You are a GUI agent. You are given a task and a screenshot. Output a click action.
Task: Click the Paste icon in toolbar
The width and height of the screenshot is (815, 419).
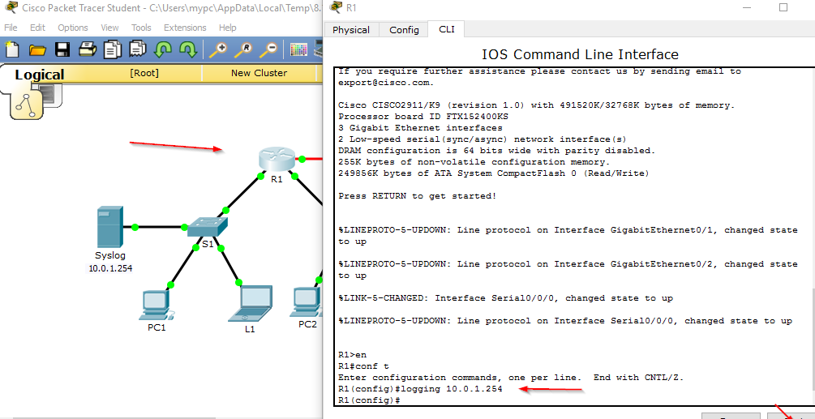click(138, 50)
